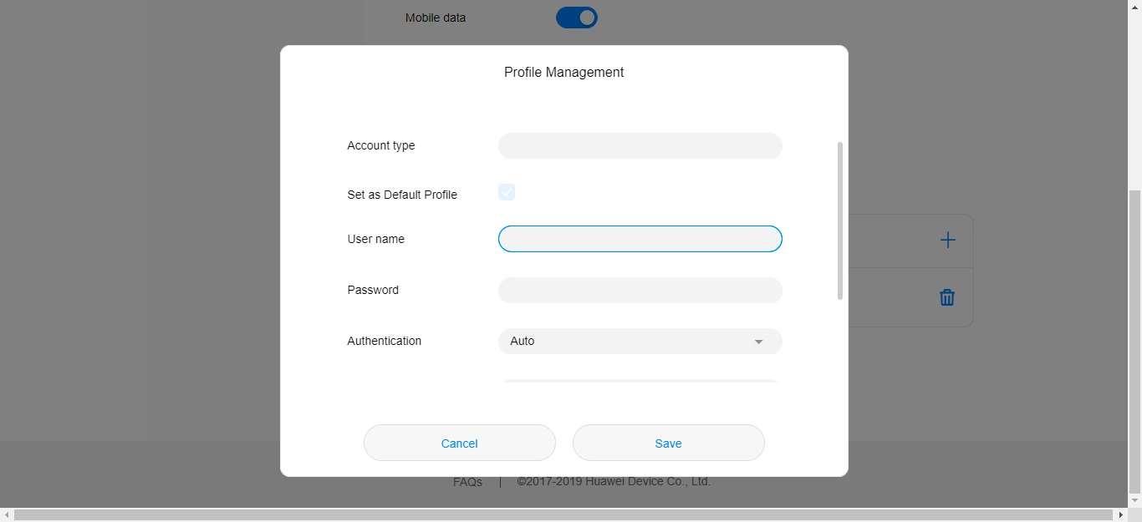Select the Account type field
This screenshot has width=1142, height=522.
tap(640, 146)
